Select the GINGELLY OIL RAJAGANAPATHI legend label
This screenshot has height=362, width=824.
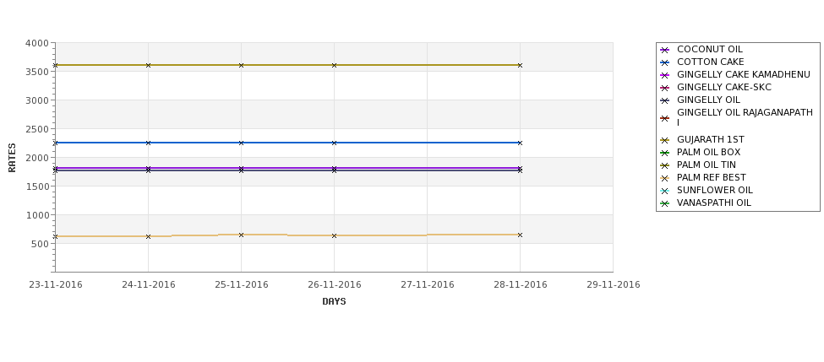pyautogui.click(x=744, y=117)
